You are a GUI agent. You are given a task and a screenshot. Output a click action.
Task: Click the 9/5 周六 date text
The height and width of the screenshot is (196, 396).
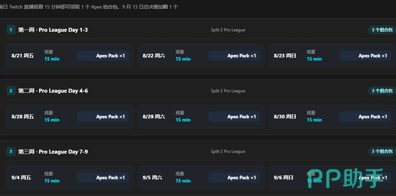click(x=153, y=177)
